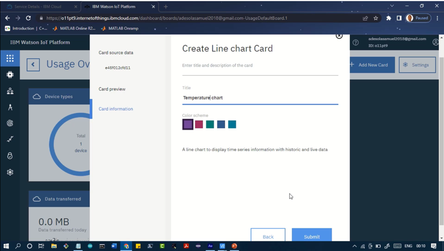Open the Members people icon in sidebar

[x=10, y=91]
